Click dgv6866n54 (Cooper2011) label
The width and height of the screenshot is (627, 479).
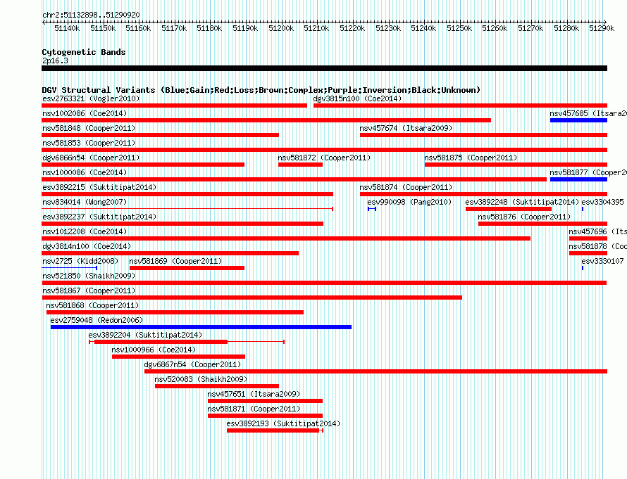[x=91, y=158]
